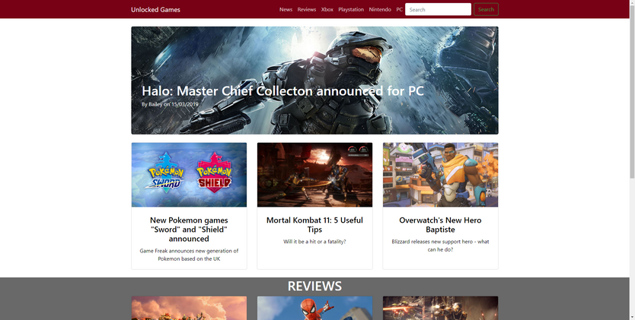Click the Blizzard support hero description

click(440, 246)
